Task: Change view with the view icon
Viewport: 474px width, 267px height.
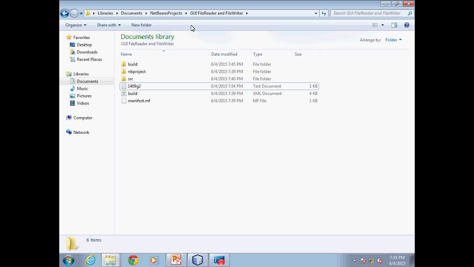Action: pos(375,25)
